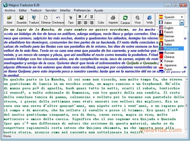Viewport: 190px width, 141px height.
Task: Collapse the Italian target language dropdown arrow
Action: pyautogui.click(x=182, y=23)
